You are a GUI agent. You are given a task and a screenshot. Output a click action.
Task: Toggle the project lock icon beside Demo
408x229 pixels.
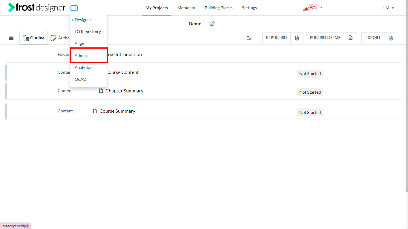212,24
